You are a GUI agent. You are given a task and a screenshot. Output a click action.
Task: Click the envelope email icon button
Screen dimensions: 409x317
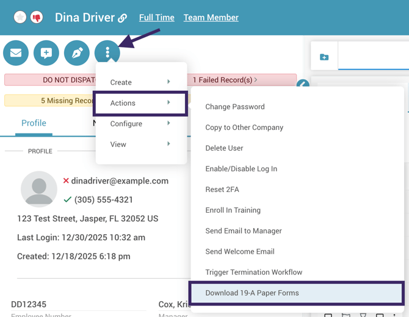(x=16, y=53)
